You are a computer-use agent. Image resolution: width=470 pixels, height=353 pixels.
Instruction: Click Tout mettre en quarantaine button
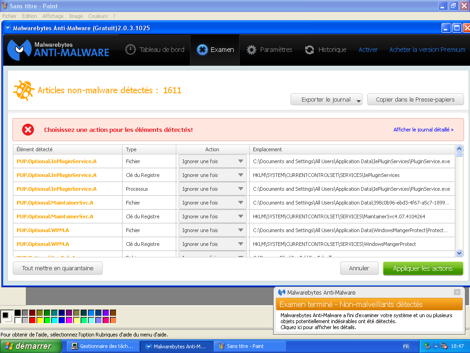58,268
